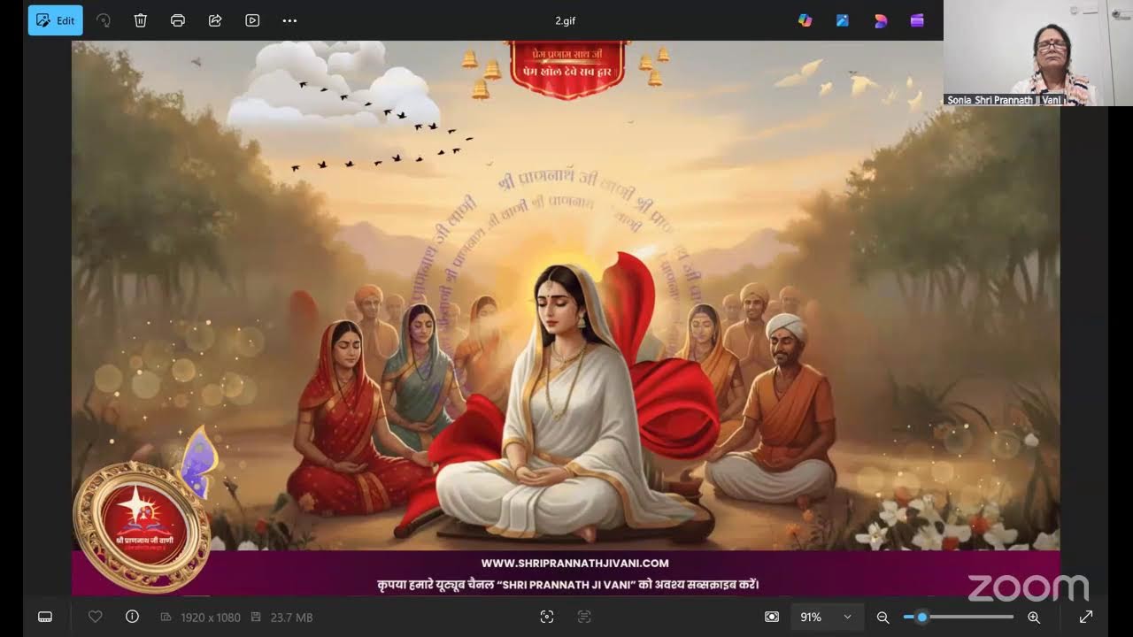The height and width of the screenshot is (637, 1133).
Task: Open the See more three-dots menu
Action: (289, 20)
